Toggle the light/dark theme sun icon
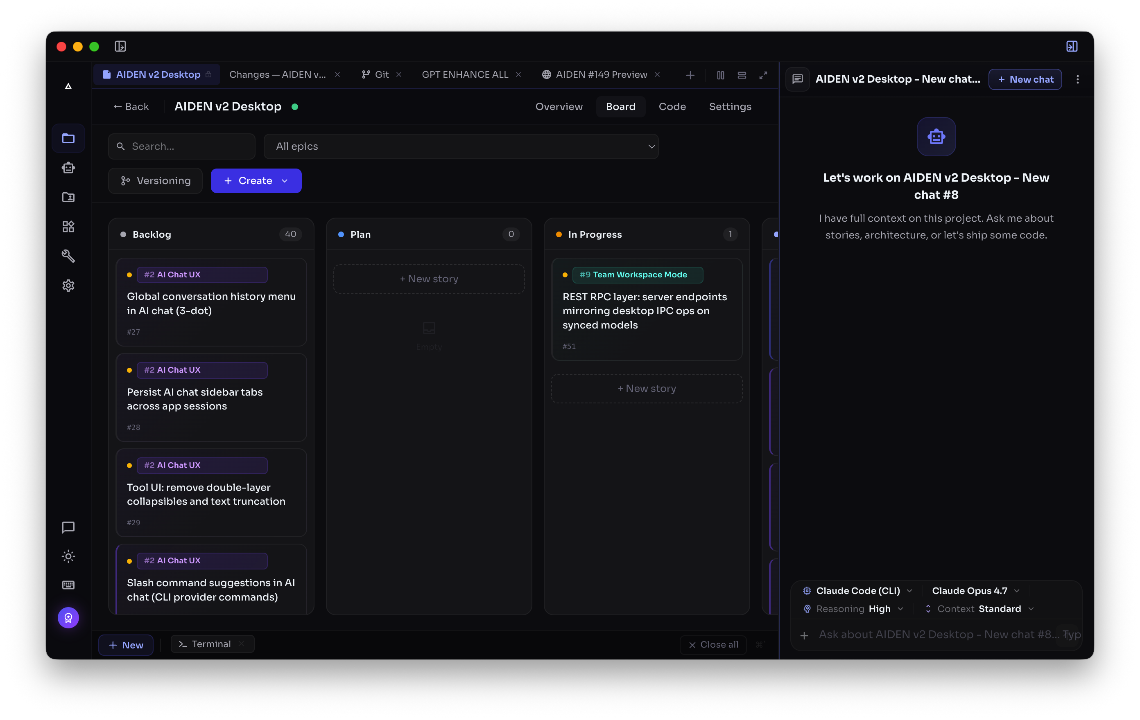The width and height of the screenshot is (1140, 720). pyautogui.click(x=68, y=556)
